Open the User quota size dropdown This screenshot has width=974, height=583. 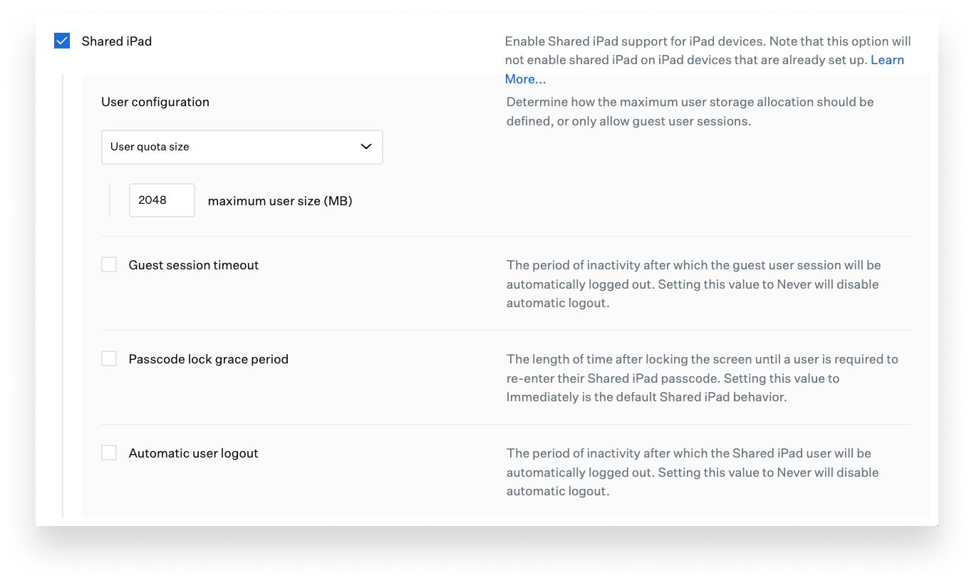[242, 147]
